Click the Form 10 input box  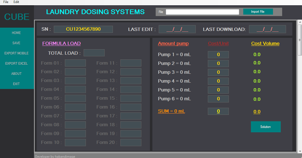tap(75, 143)
